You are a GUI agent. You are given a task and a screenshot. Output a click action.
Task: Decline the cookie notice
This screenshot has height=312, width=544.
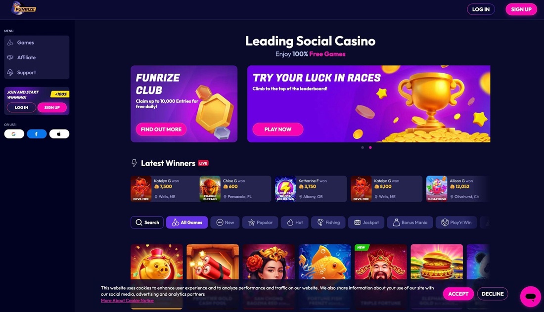click(492, 294)
